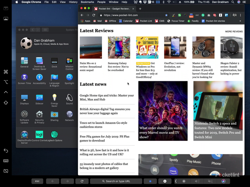Image resolution: width=250 pixels, height=187 pixels.
Task: Expand the Touch Bar control strip chevron
Action: (x=176, y=181)
